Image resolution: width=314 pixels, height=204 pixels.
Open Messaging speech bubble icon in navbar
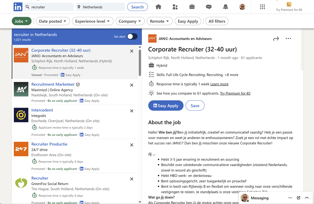click(x=209, y=7)
